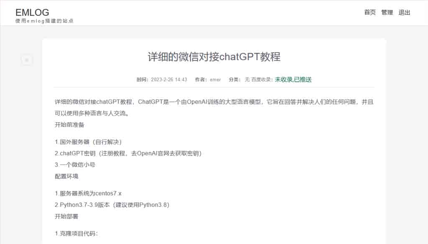Click the faint icon left of the article
The image size is (428, 244).
[27, 60]
